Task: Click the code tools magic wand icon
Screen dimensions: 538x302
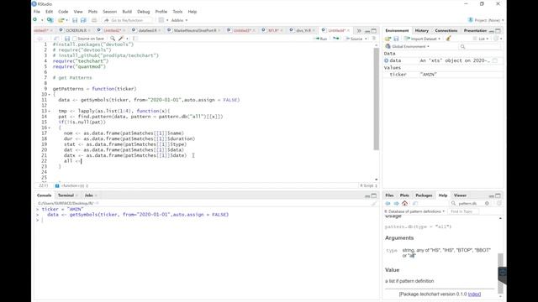Action: [121, 39]
